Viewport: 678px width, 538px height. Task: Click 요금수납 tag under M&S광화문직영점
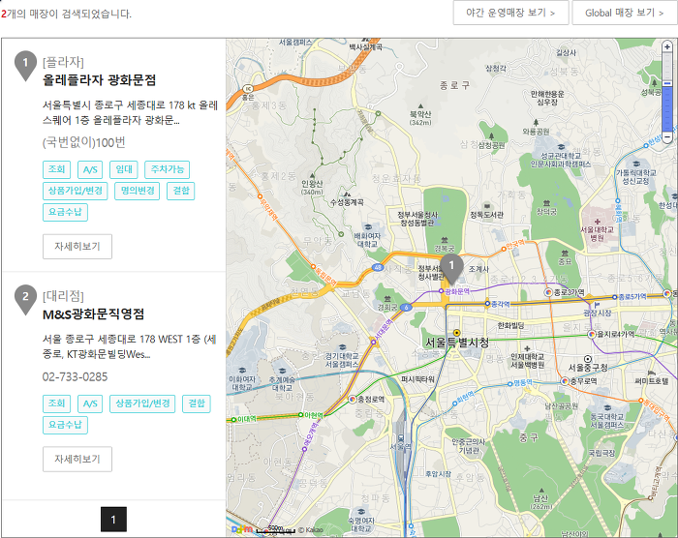[65, 425]
